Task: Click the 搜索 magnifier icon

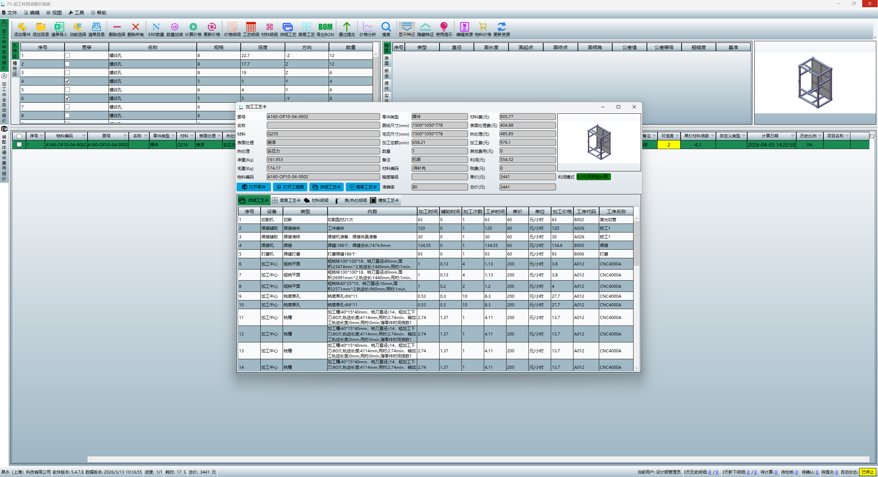Action: coord(386,27)
